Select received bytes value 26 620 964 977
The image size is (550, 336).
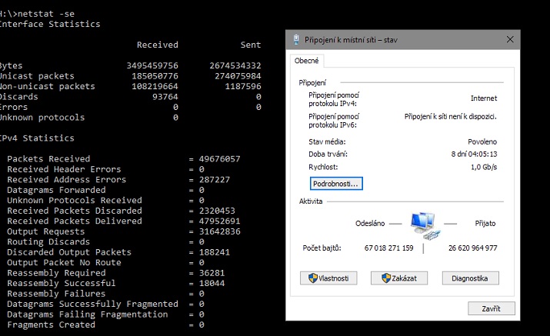point(472,248)
